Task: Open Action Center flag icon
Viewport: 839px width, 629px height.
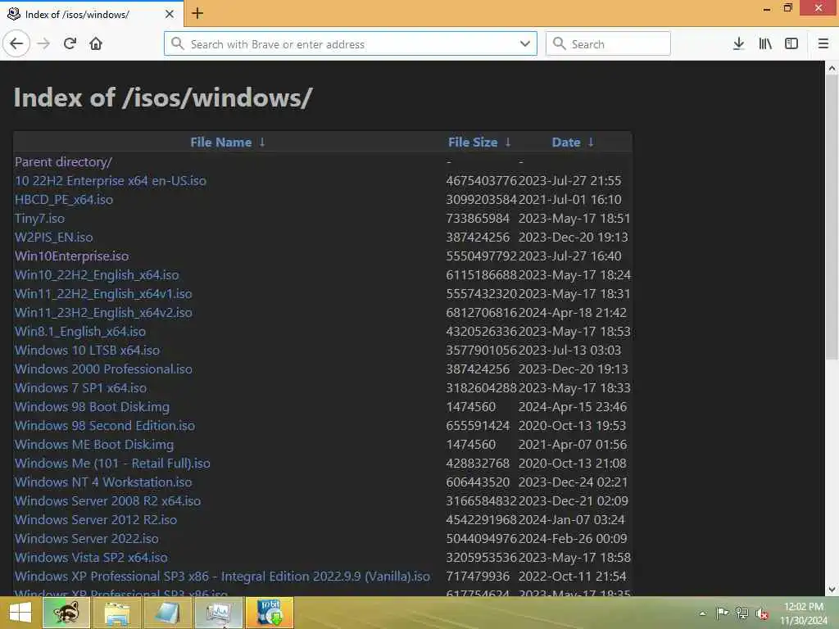Action: point(722,613)
